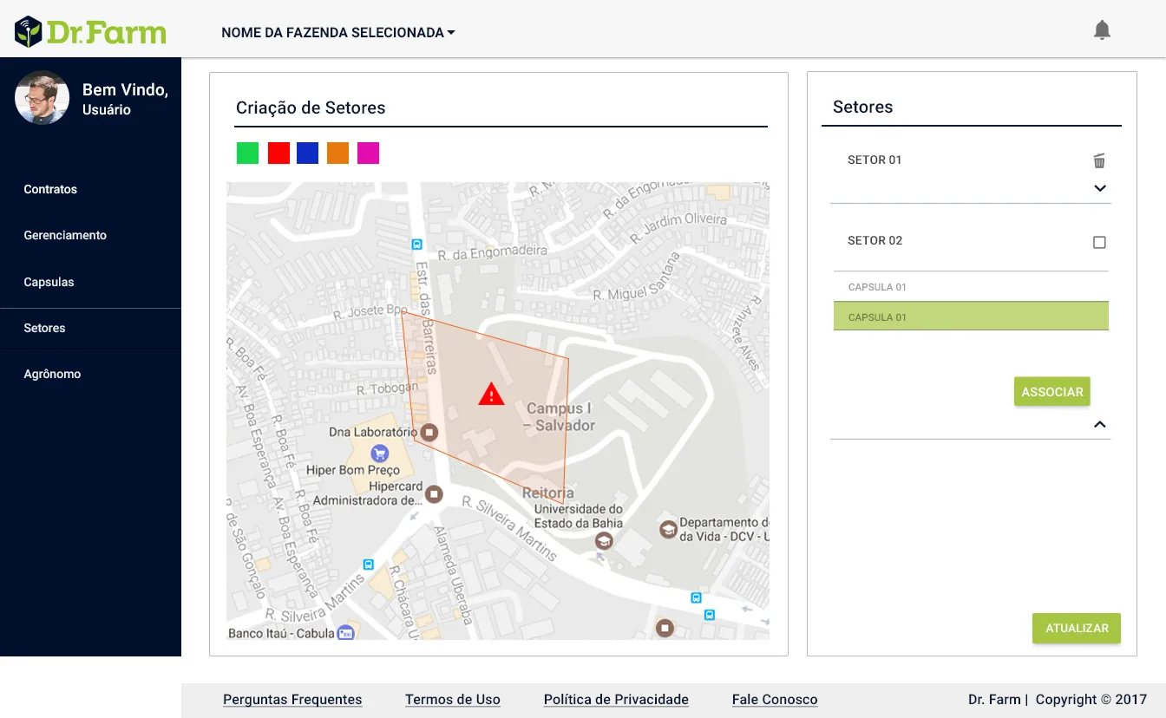1166x718 pixels.
Task: Collapse SETOR 02 with the up chevron
Action: coord(1099,425)
